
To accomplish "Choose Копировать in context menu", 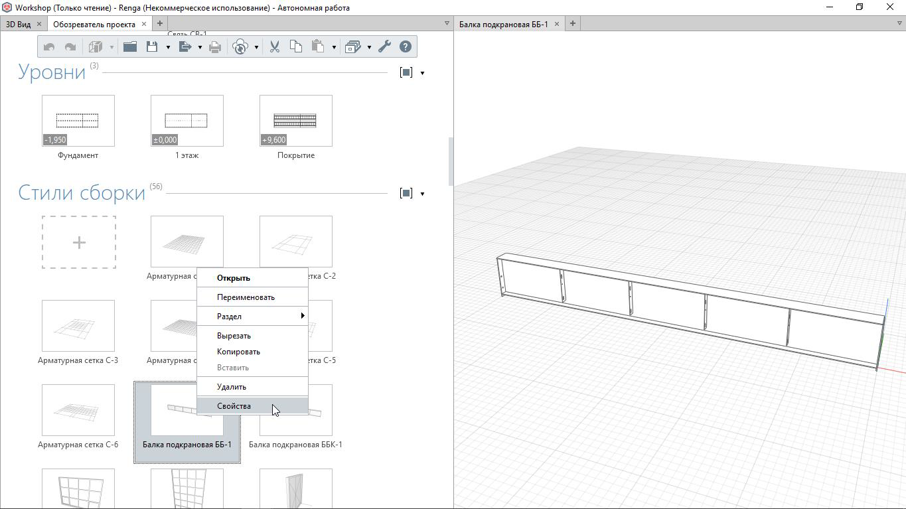I will coord(252,352).
